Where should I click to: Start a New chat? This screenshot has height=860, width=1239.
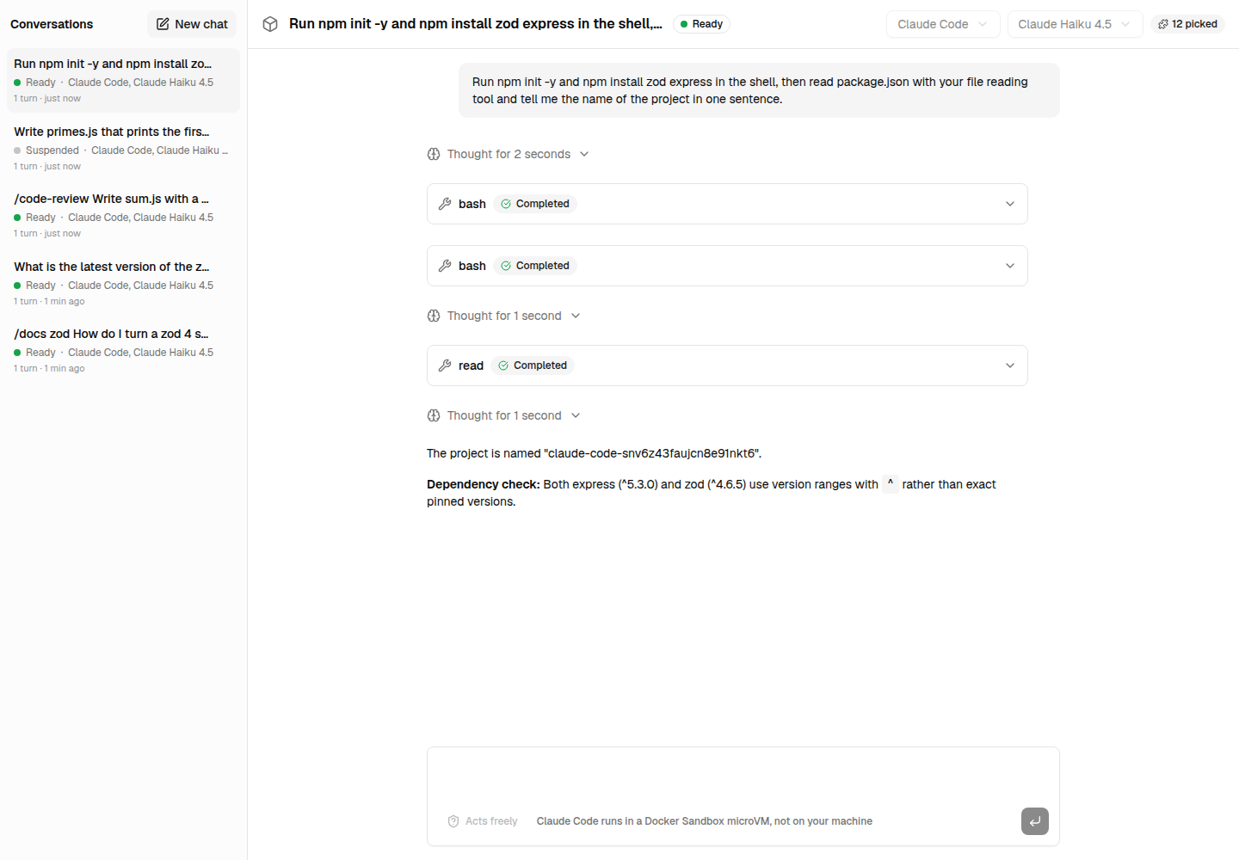pos(192,24)
